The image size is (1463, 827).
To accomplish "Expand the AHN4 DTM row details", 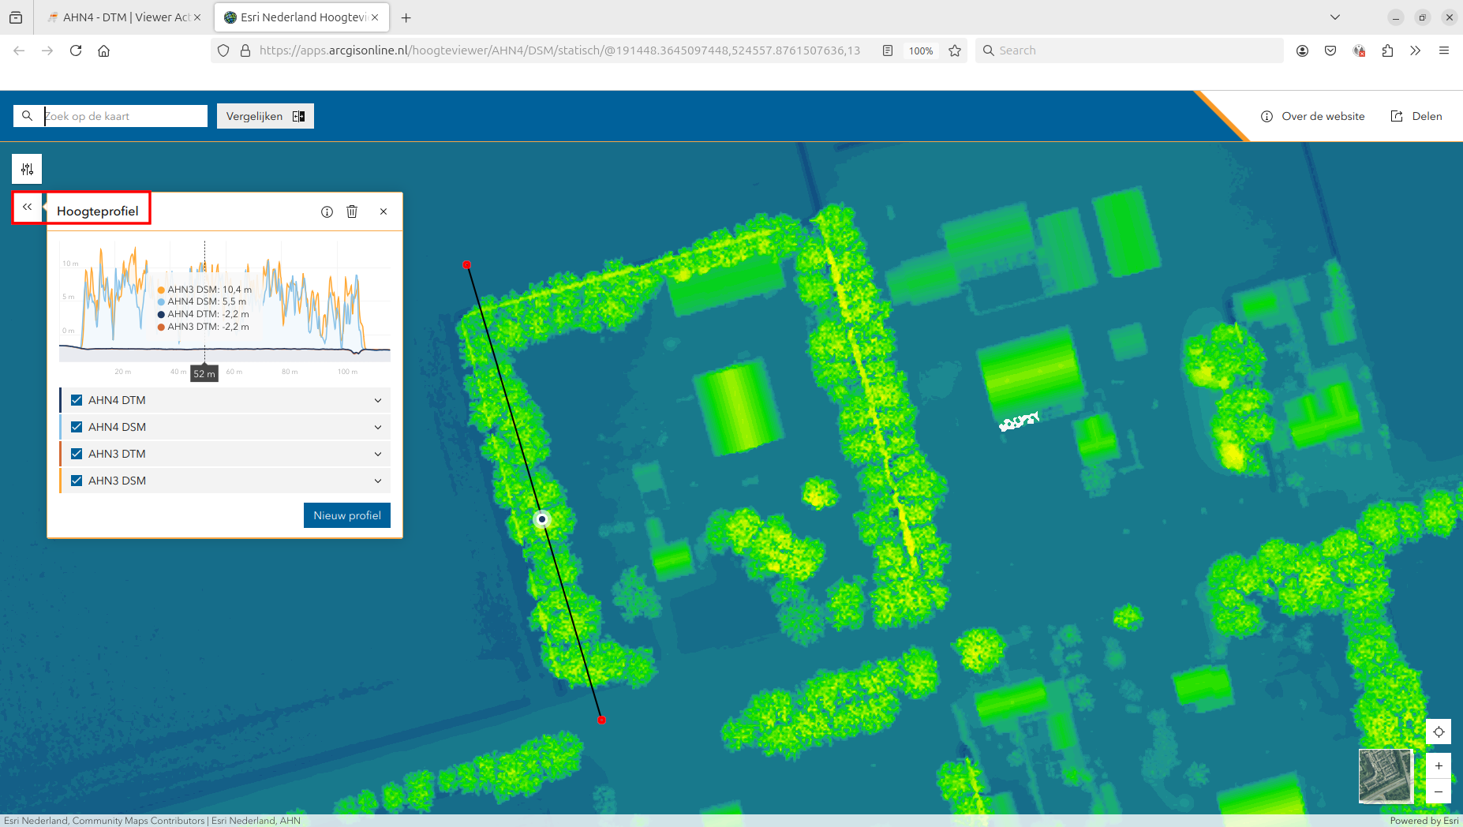I will tap(378, 400).
